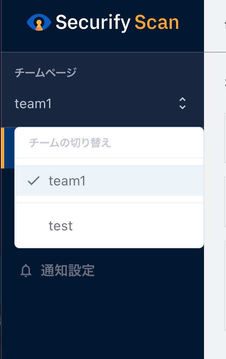The image size is (226, 359).
Task: Click the orange word Scan in the logo
Action: click(x=157, y=22)
